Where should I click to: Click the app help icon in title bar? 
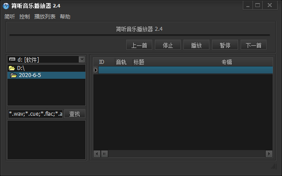[x=6, y=6]
